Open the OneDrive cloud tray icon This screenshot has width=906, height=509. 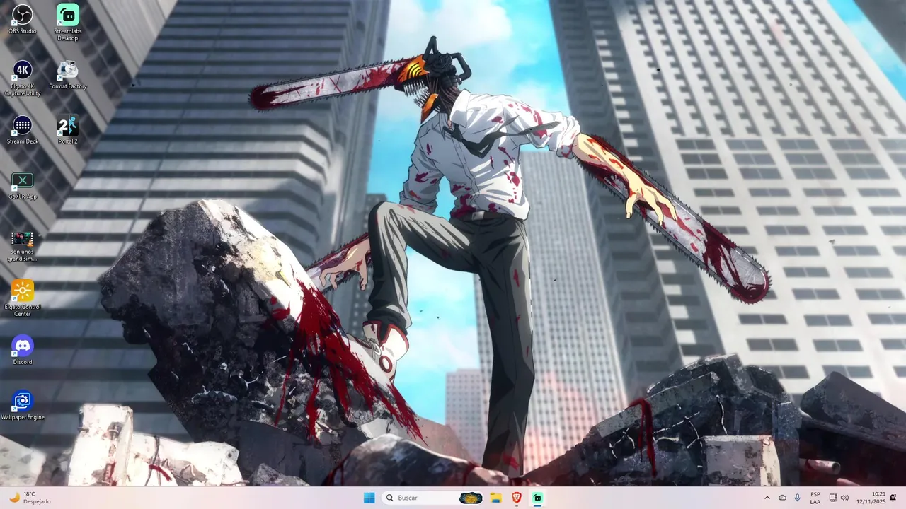coord(782,498)
